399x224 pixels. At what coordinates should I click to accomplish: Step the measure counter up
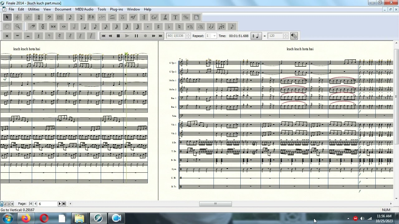click(x=188, y=34)
